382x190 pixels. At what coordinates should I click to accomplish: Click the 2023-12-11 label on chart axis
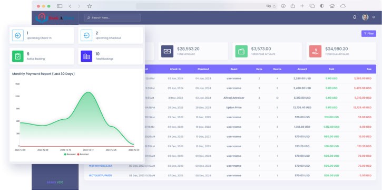pos(88,150)
